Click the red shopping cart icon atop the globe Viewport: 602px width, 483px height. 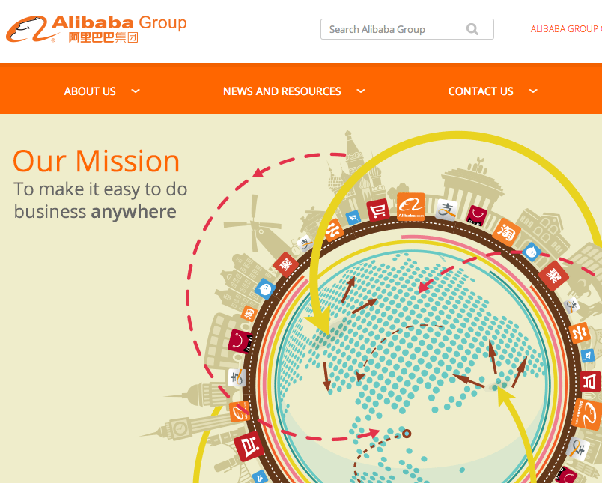pyautogui.click(x=378, y=210)
